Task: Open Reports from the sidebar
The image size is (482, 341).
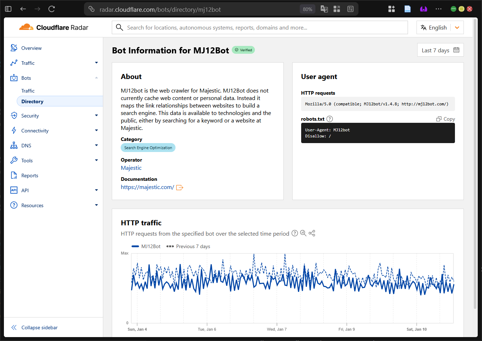Action: [x=30, y=175]
